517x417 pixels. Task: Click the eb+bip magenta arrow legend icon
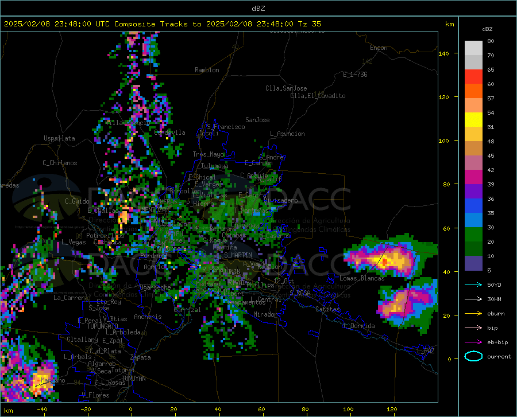tap(473, 342)
